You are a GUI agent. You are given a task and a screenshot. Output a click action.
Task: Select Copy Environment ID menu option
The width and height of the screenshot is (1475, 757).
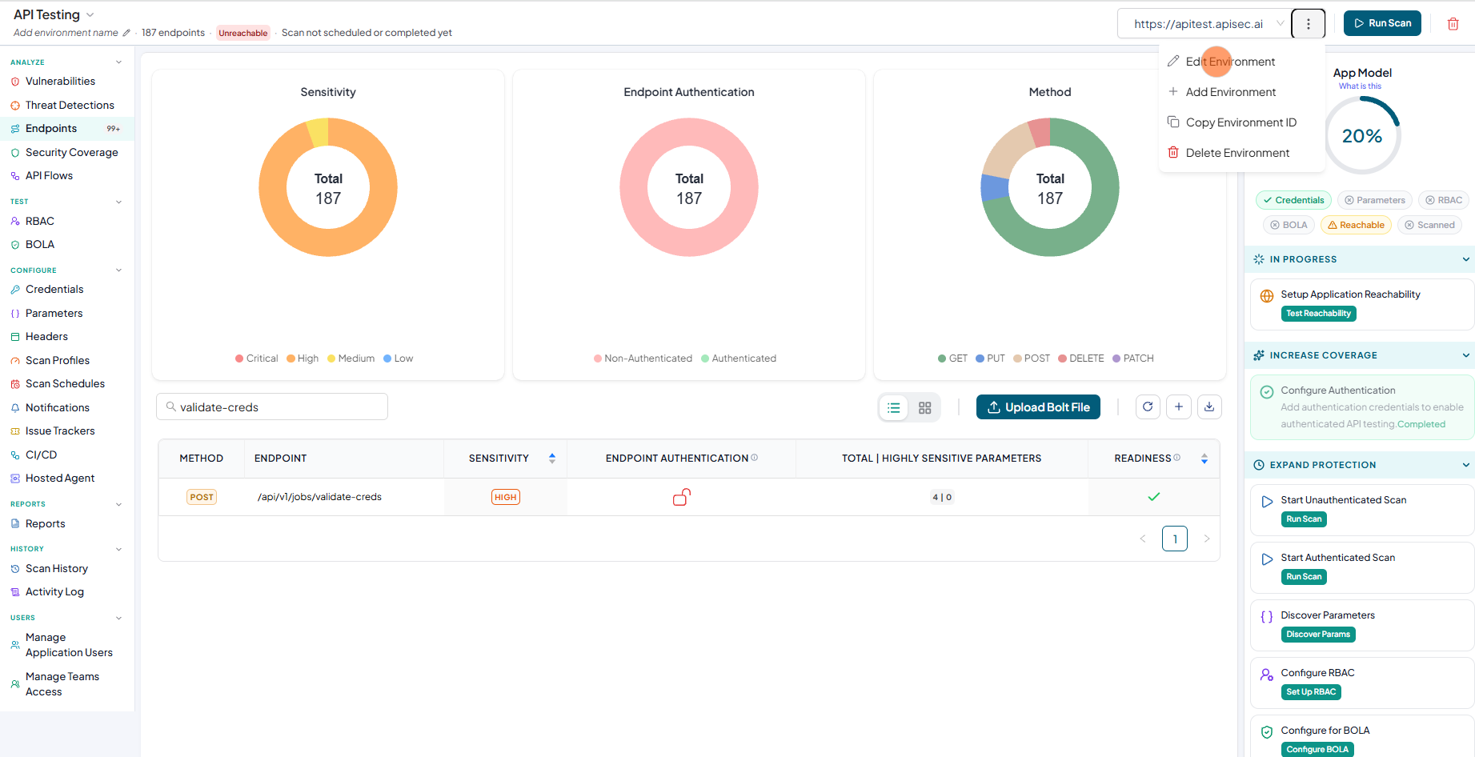click(x=1241, y=122)
